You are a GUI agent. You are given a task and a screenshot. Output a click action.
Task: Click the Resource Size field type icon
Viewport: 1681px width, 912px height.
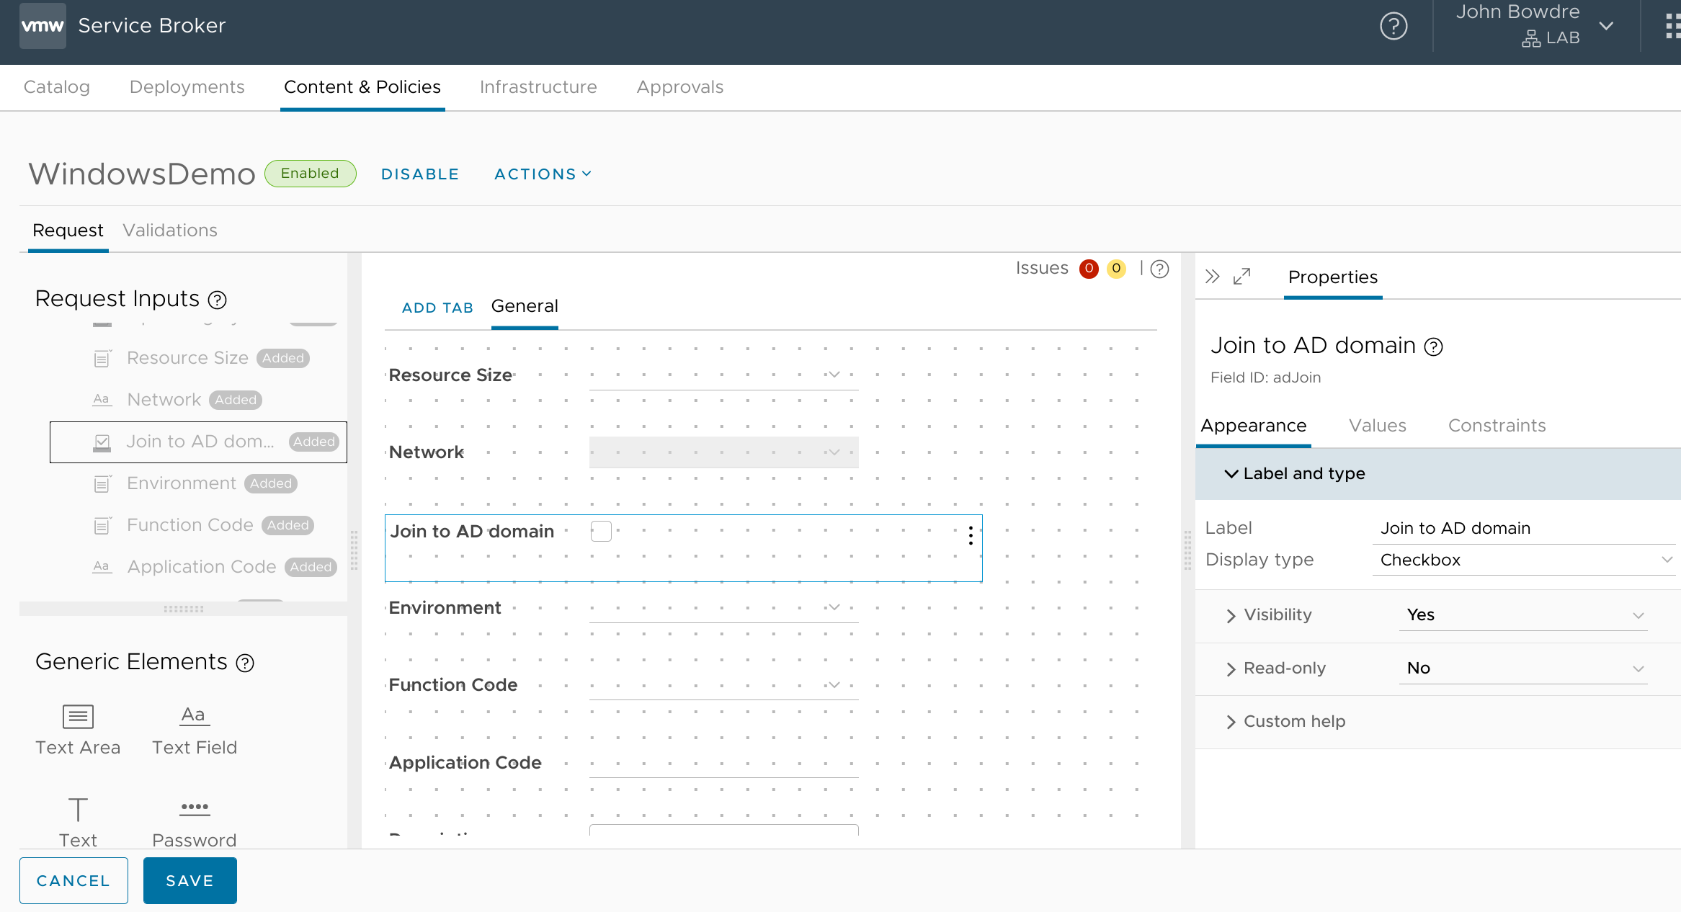click(x=101, y=356)
